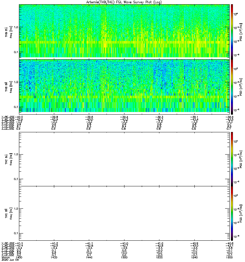Click the '1440' time tick label

coord(89,257)
